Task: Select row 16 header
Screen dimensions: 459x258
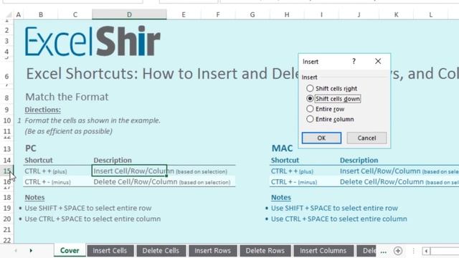Action: [7, 181]
